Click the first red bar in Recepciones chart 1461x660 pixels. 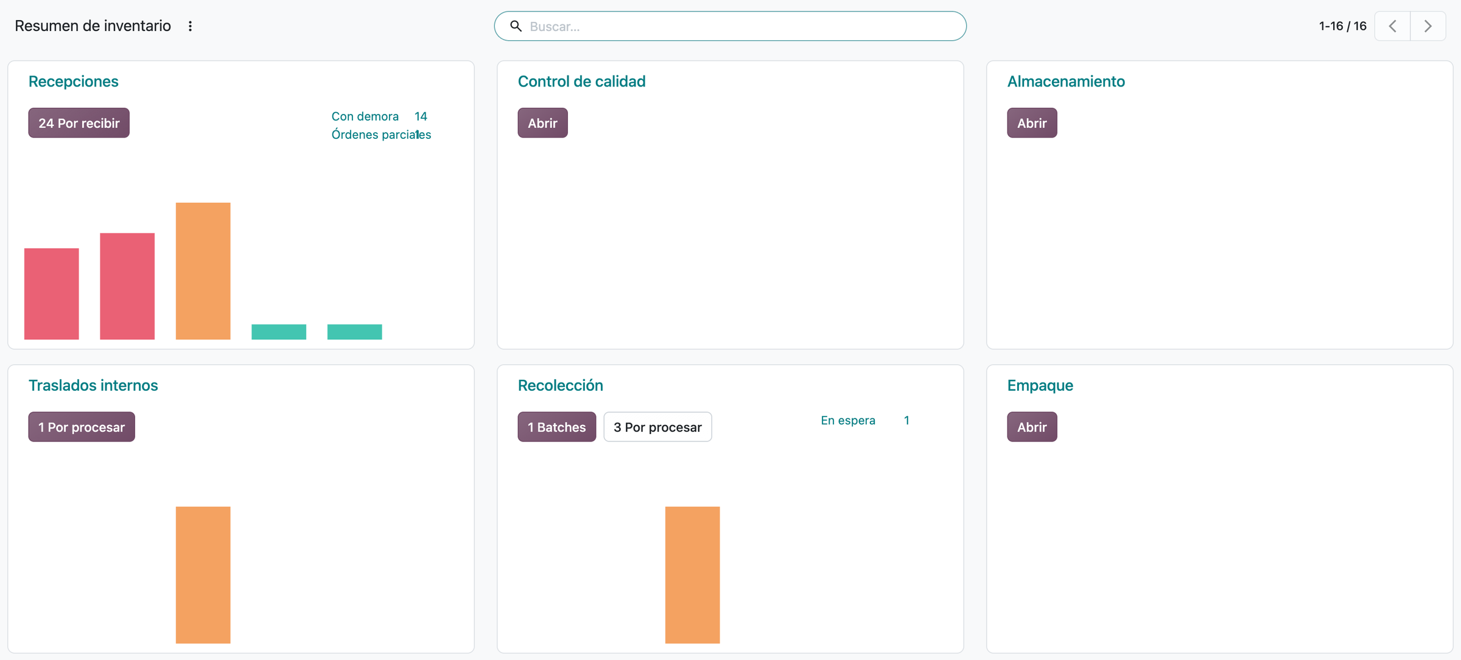(52, 293)
